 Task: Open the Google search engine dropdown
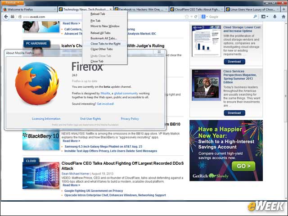[x=204, y=17]
